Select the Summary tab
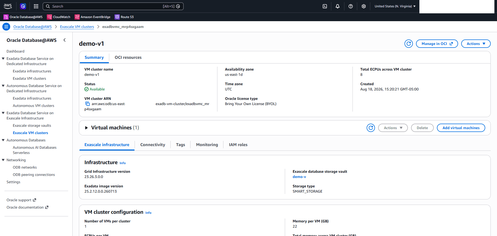The width and height of the screenshot is (497, 236). click(x=94, y=57)
